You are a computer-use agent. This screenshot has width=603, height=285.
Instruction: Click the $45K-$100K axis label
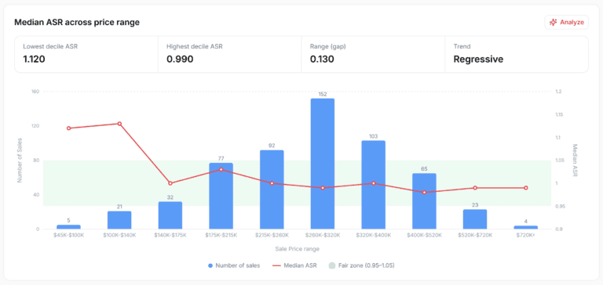(69, 235)
